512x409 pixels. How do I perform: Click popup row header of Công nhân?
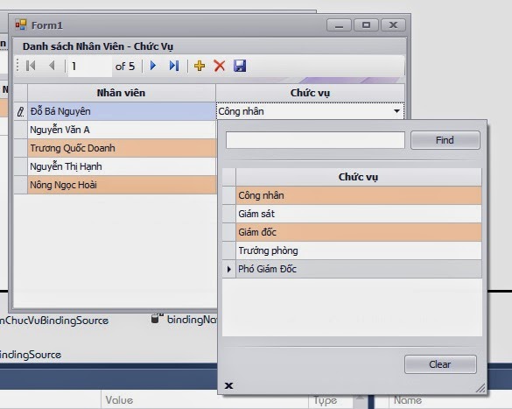pyautogui.click(x=229, y=195)
